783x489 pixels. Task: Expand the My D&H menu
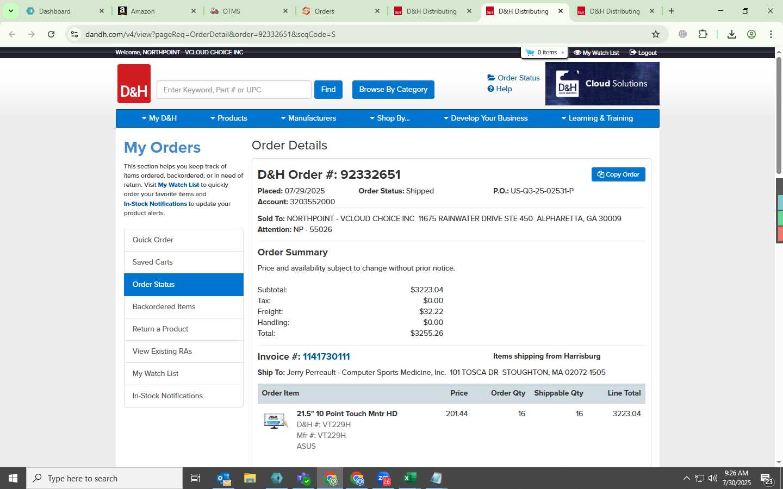[x=159, y=118]
